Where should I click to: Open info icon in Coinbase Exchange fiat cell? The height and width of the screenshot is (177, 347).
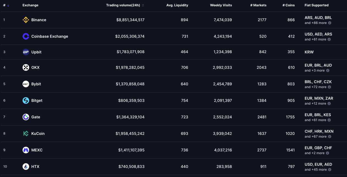coord(329,39)
